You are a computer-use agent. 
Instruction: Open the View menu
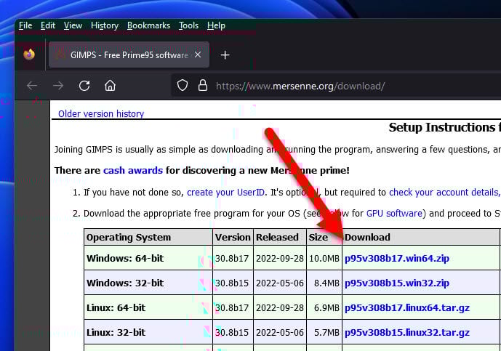tap(73, 25)
